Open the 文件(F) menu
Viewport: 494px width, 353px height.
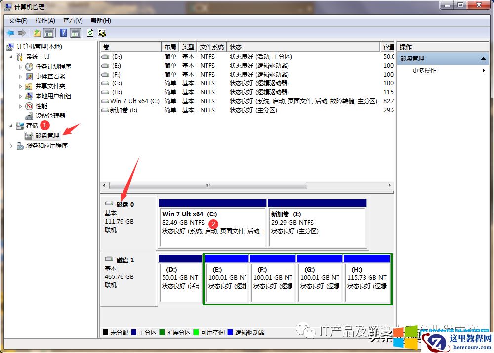point(18,21)
